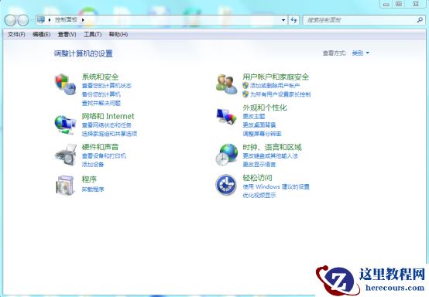Expand the arrow before 控制面板 in breadcrumb
Viewport: 429px width, 297px height.
pyautogui.click(x=50, y=20)
